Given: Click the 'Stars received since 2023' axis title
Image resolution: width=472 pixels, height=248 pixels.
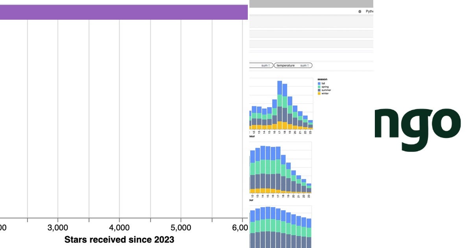Looking at the screenshot, I should point(119,239).
